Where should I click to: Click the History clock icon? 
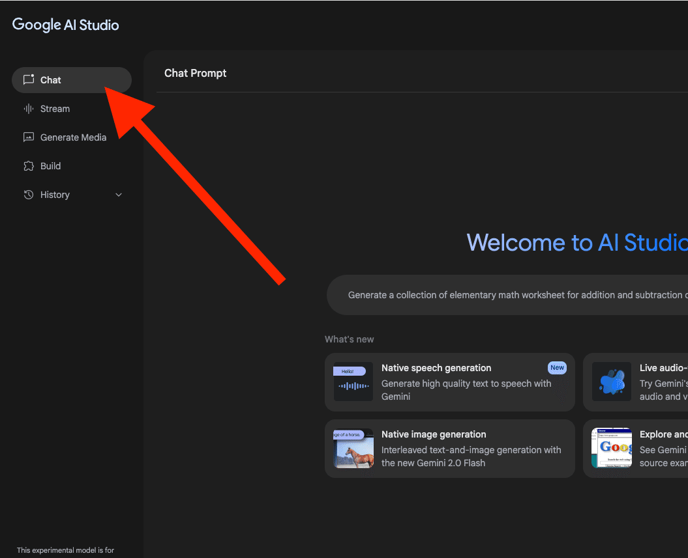pos(28,195)
